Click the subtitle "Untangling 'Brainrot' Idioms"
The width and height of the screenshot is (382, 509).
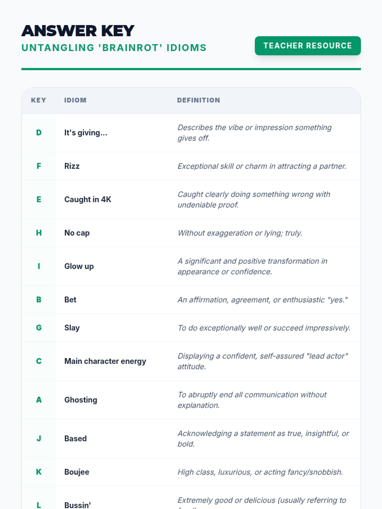tap(114, 48)
